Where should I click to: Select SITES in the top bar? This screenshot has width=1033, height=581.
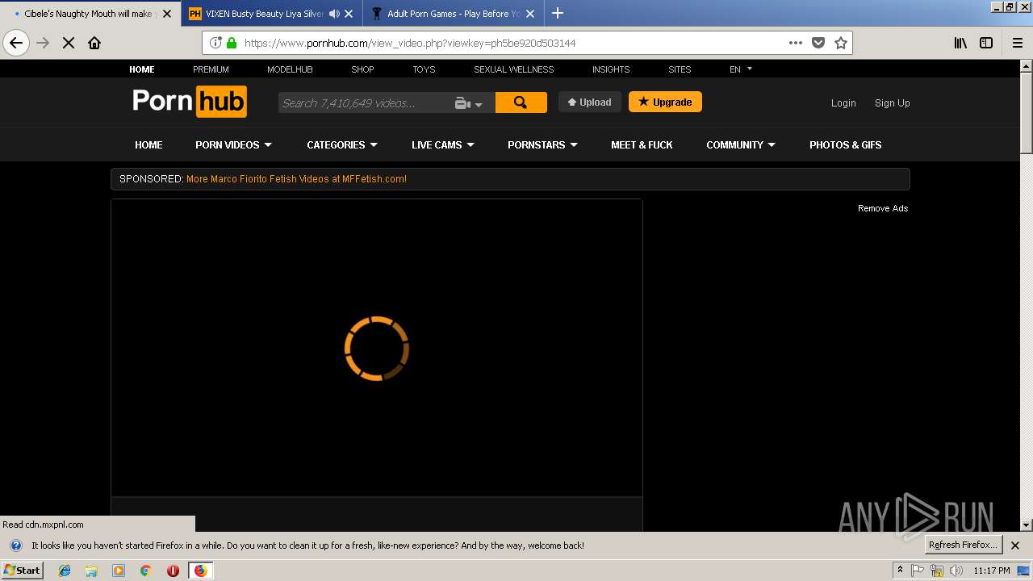(680, 69)
